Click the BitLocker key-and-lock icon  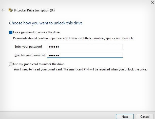[x=10, y=10]
